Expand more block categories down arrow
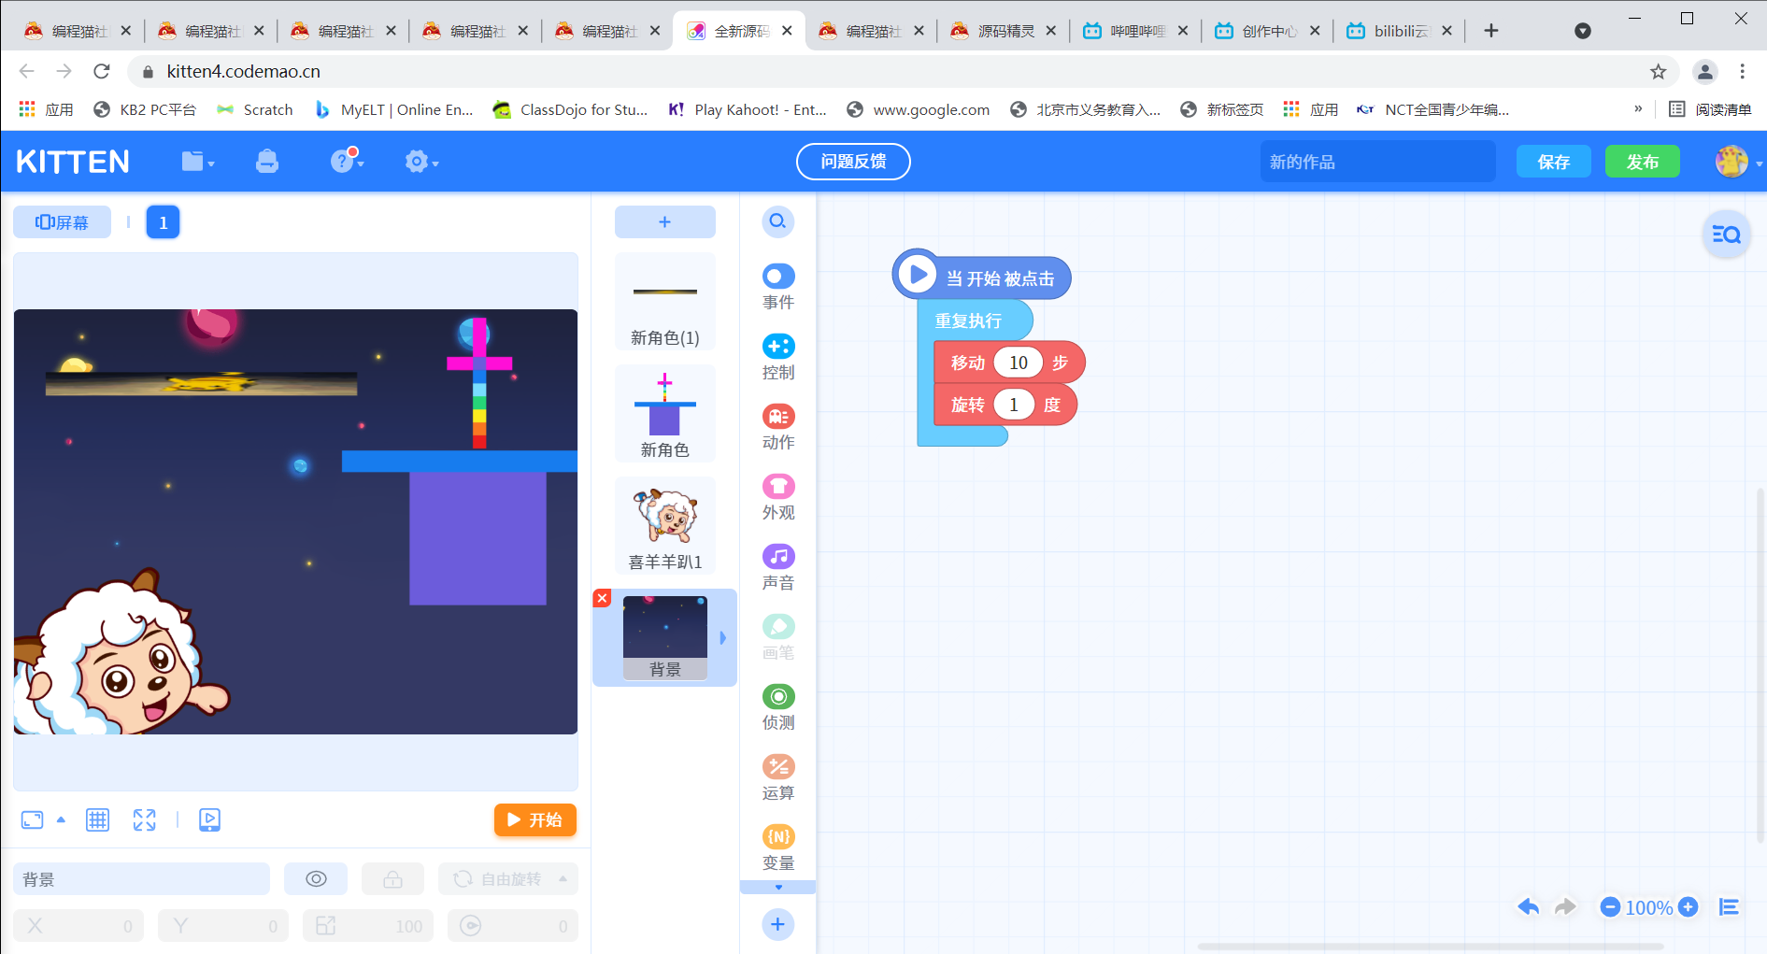Image resolution: width=1767 pixels, height=954 pixels. coord(778,887)
